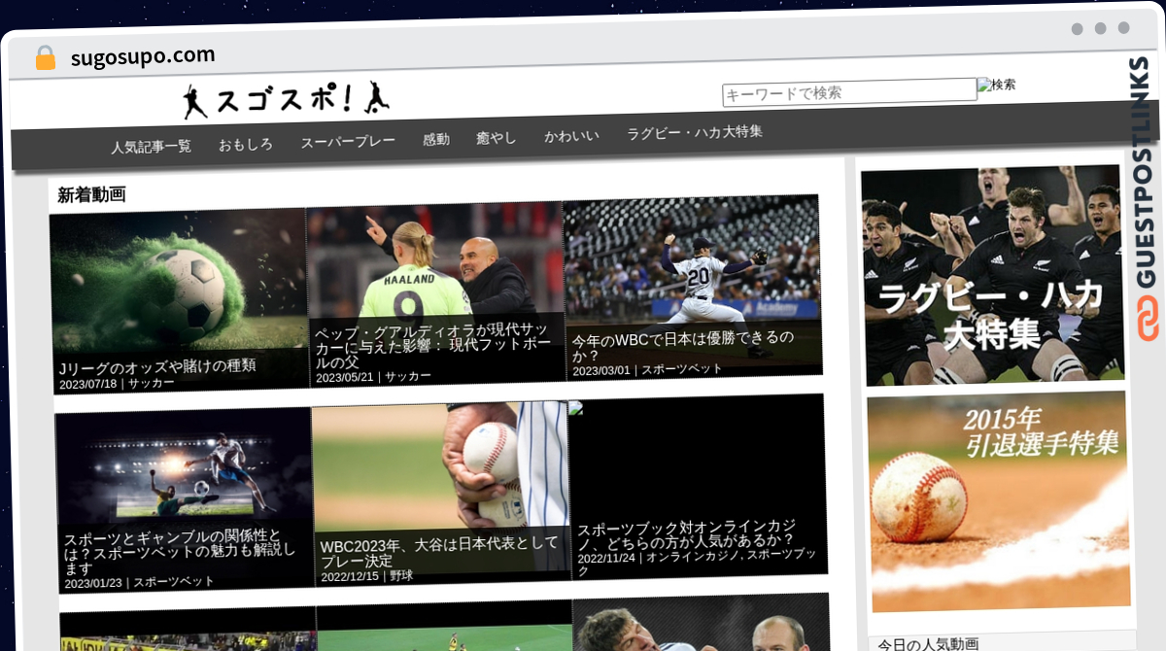Open WBC2023年、大谷は日本代表 article

[439, 552]
